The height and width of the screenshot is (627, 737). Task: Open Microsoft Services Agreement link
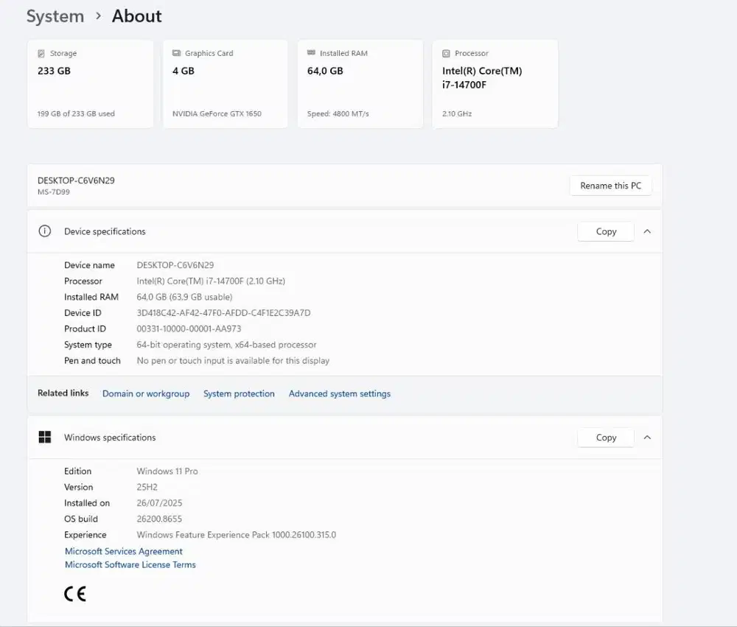pyautogui.click(x=124, y=551)
